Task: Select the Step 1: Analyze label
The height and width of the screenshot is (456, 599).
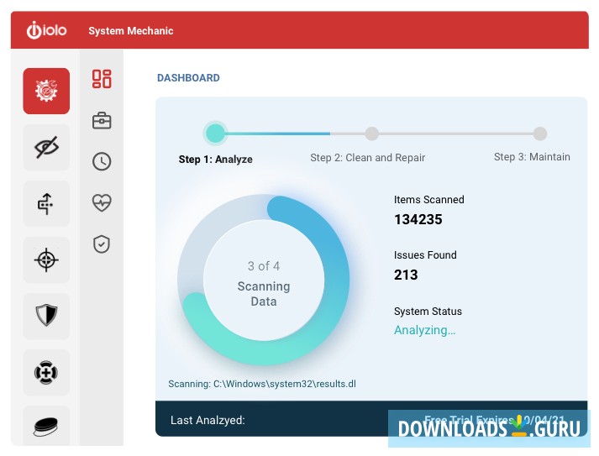Action: [215, 160]
